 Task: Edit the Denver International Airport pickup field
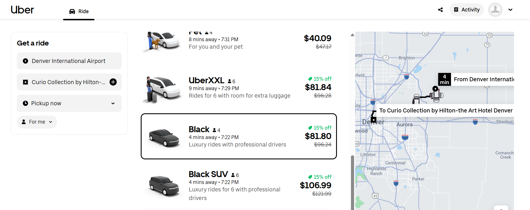[x=69, y=61]
